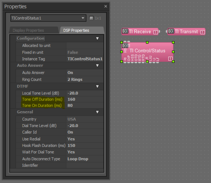
Task: Collapse the Configuration section
Action: (97, 38)
